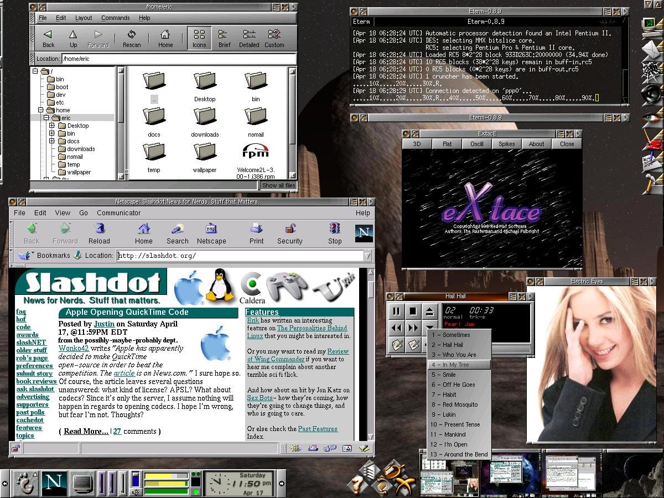Pause the CD player playback
This screenshot has height=498, width=664.
tap(397, 312)
